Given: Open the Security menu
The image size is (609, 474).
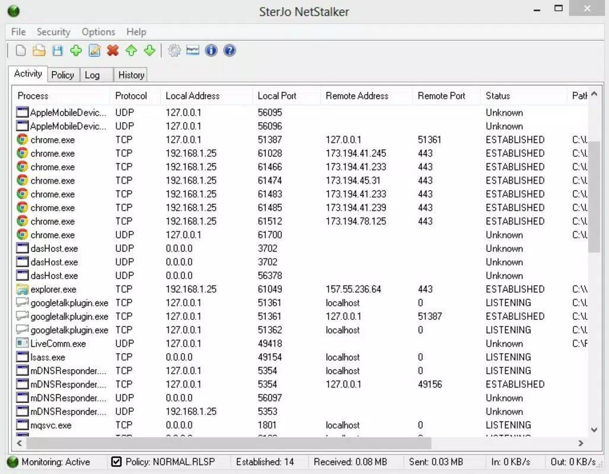Looking at the screenshot, I should tap(53, 32).
